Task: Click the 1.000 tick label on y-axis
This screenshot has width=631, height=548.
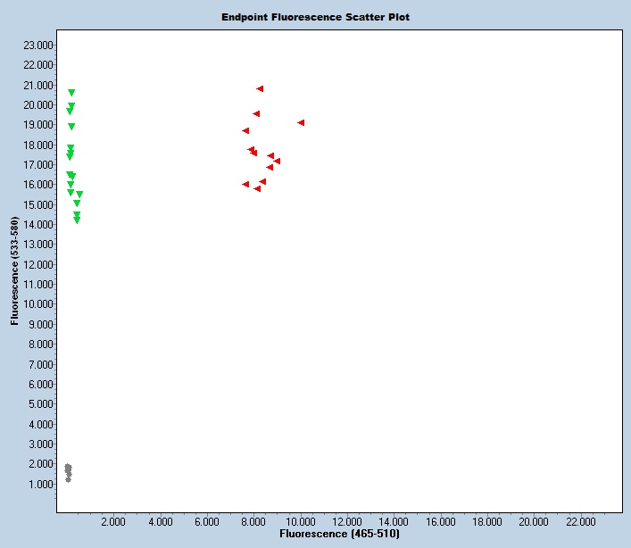Action: pyautogui.click(x=40, y=484)
